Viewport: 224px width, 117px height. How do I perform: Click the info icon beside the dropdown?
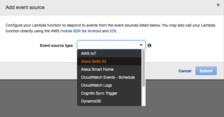click(x=149, y=45)
